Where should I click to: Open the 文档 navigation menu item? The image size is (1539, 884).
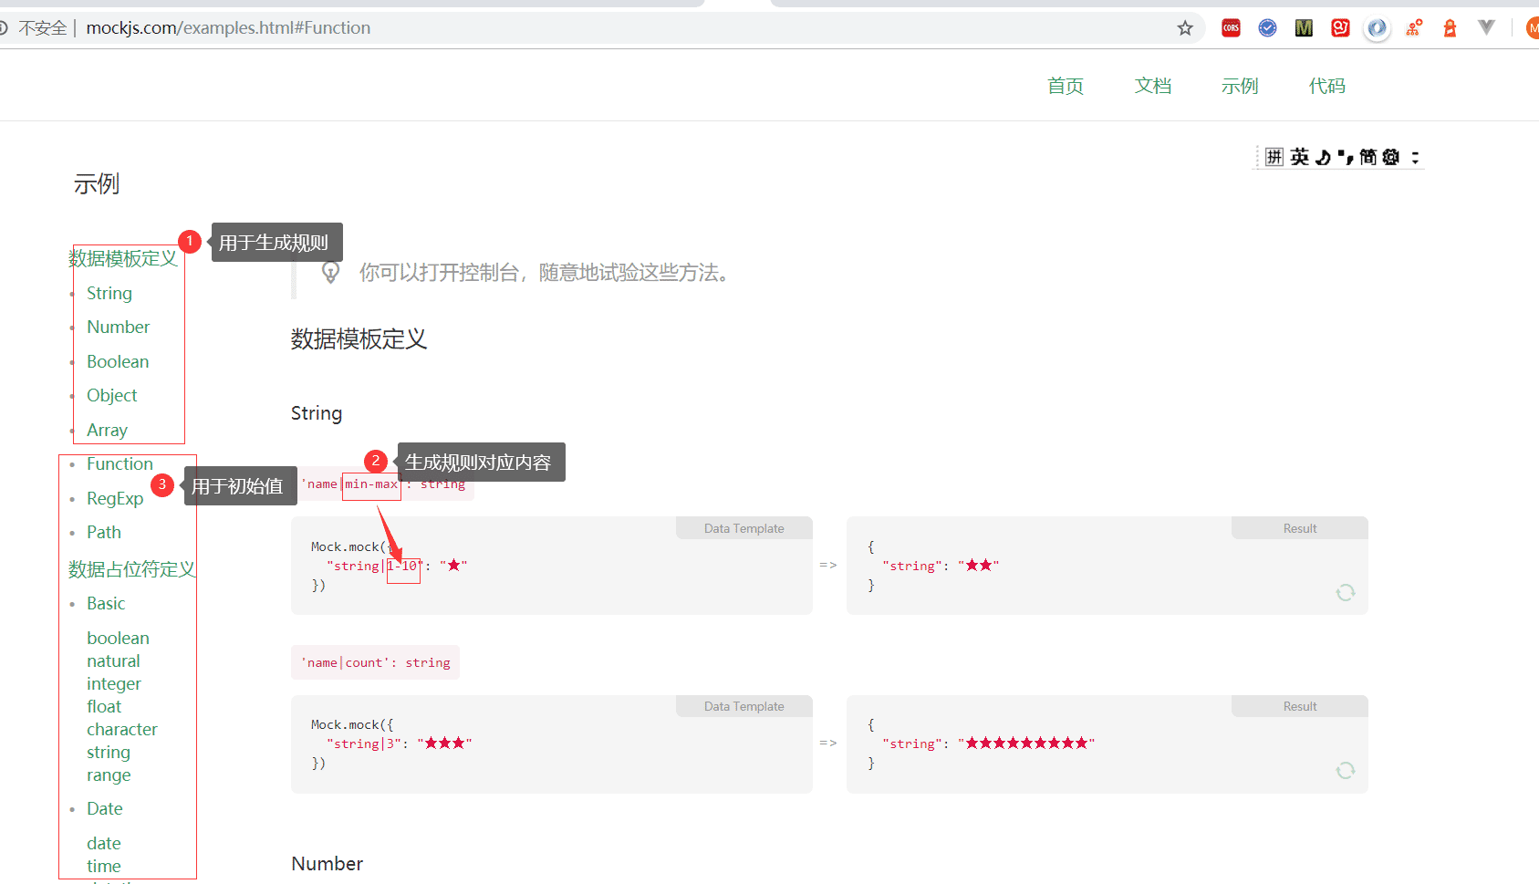[x=1152, y=86]
